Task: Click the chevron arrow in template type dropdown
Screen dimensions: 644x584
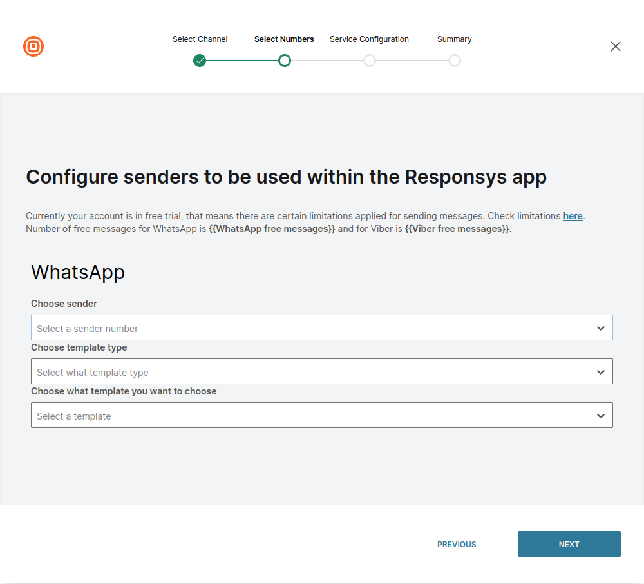Action: 600,372
